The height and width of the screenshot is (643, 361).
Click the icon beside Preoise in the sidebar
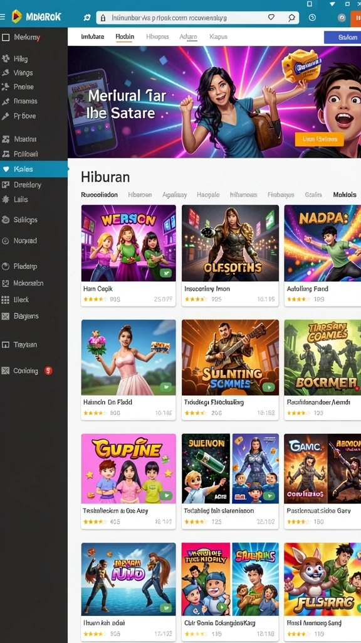pos(5,87)
